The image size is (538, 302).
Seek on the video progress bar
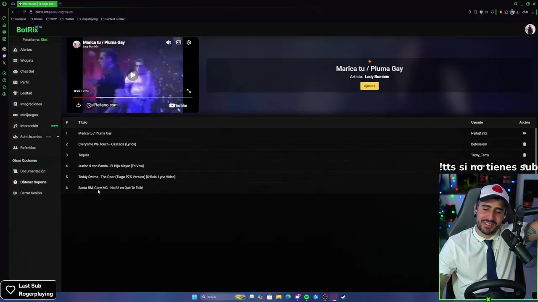(132, 97)
